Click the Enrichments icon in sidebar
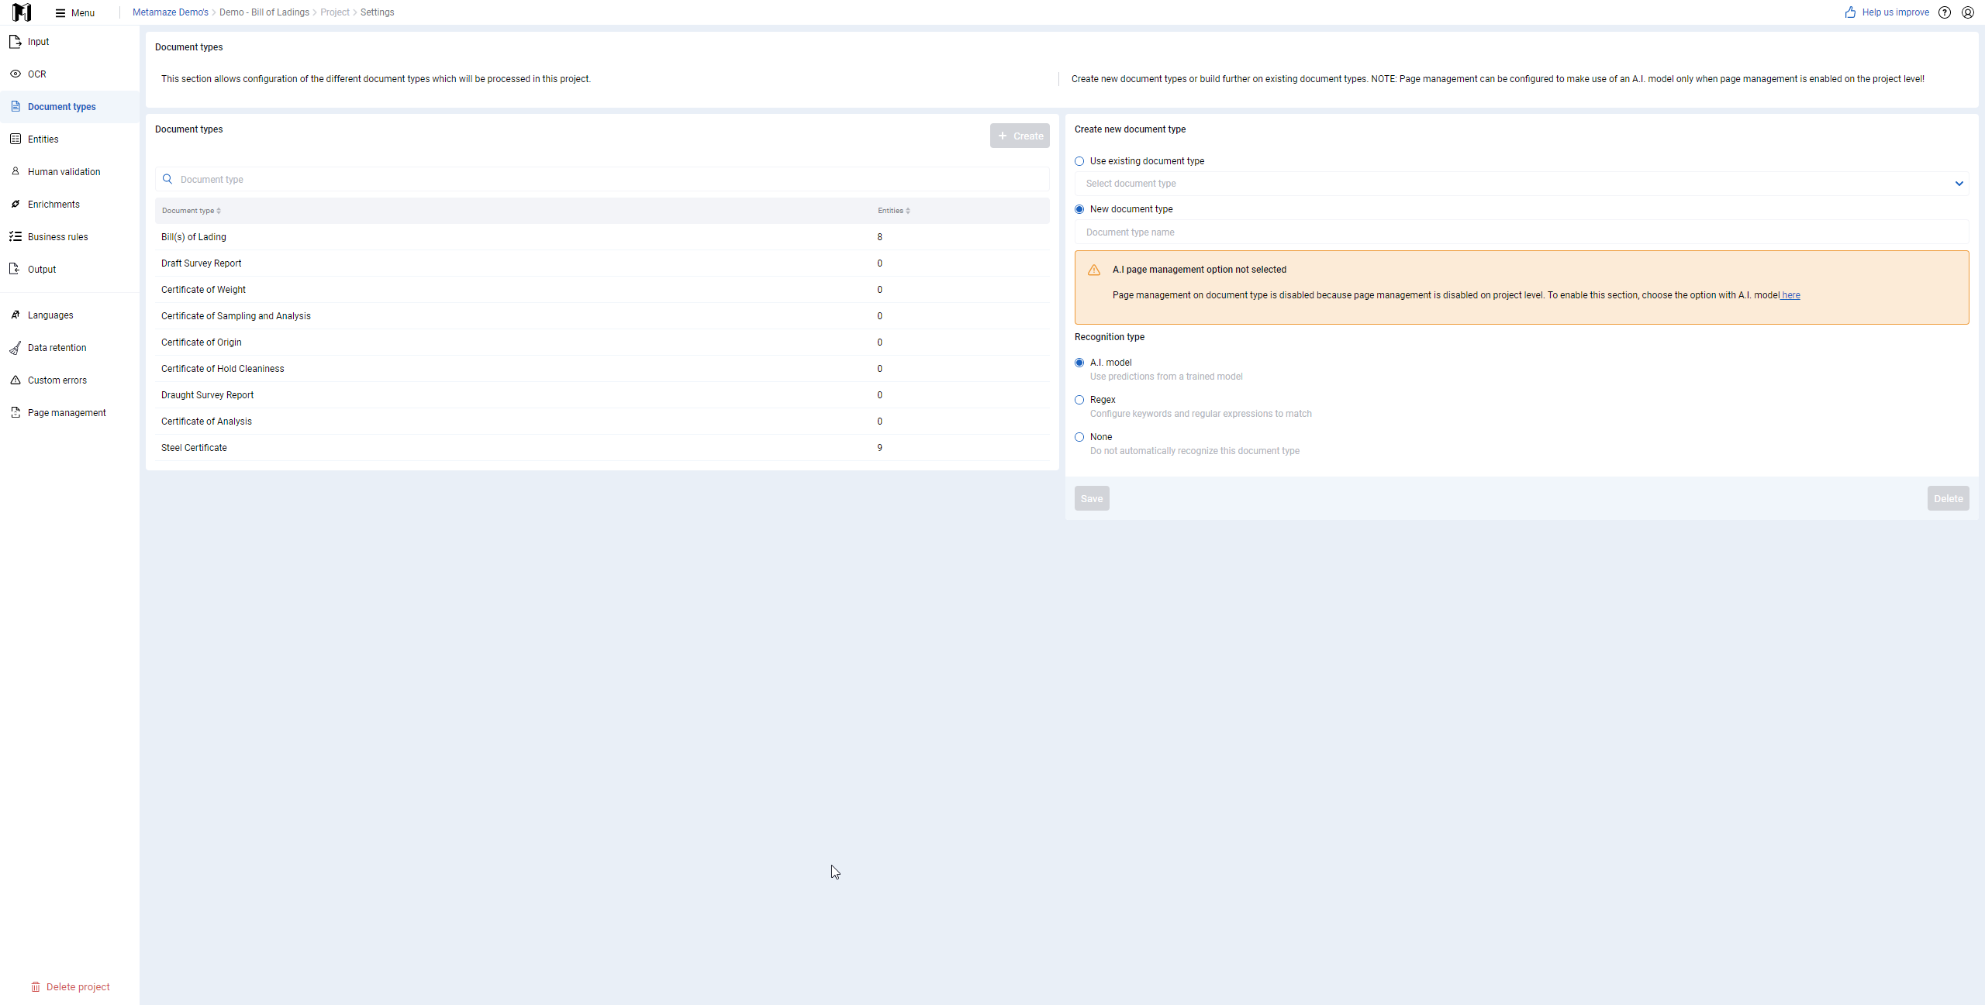The image size is (1985, 1005). 16,205
